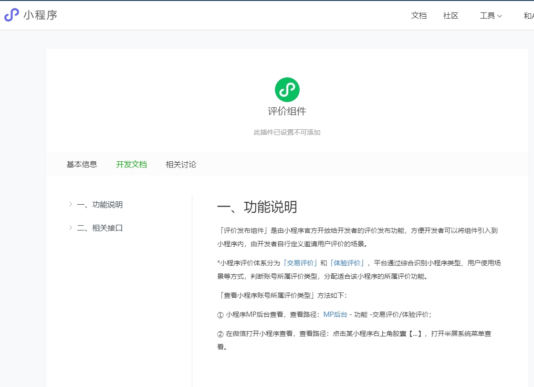Switch to the 基本信息 tab
This screenshot has height=387, width=534.
coord(82,165)
